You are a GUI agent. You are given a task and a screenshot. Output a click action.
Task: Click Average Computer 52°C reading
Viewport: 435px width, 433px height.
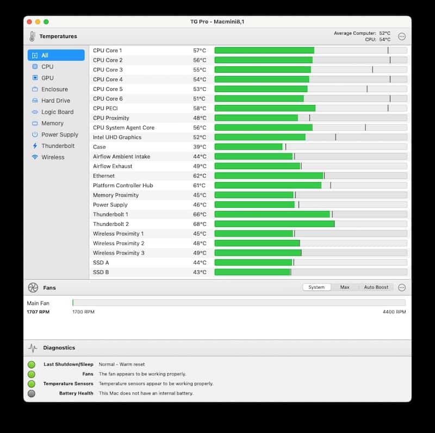(x=362, y=33)
